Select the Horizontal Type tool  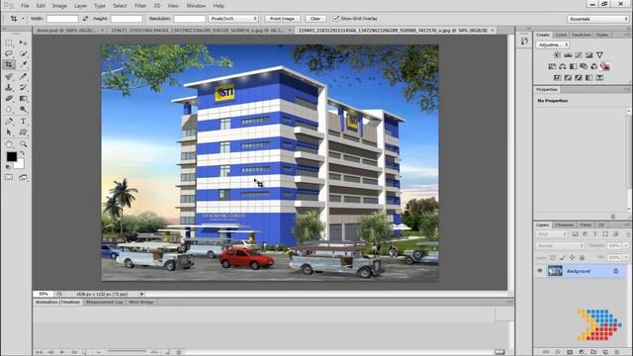coord(23,121)
